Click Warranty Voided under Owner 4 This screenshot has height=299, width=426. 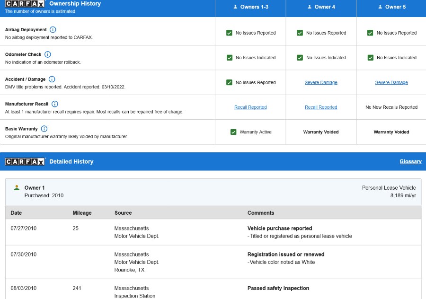tap(321, 132)
